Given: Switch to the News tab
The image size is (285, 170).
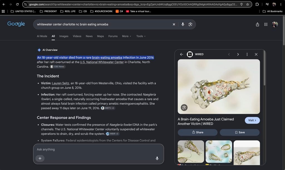Looking at the screenshot, I should [89, 36].
